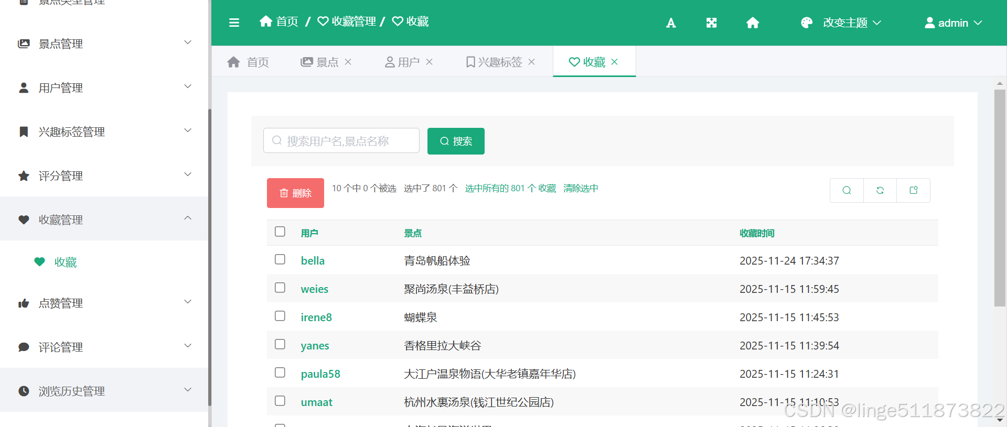The height and width of the screenshot is (427, 1007).
Task: Click the house icon in top bar
Action: [x=753, y=23]
